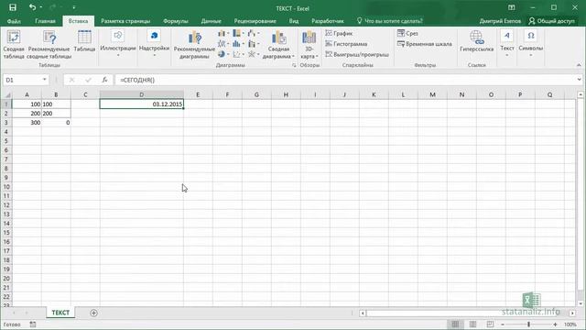Add a new sheet with plus icon
The image size is (586, 330).
pos(93,313)
